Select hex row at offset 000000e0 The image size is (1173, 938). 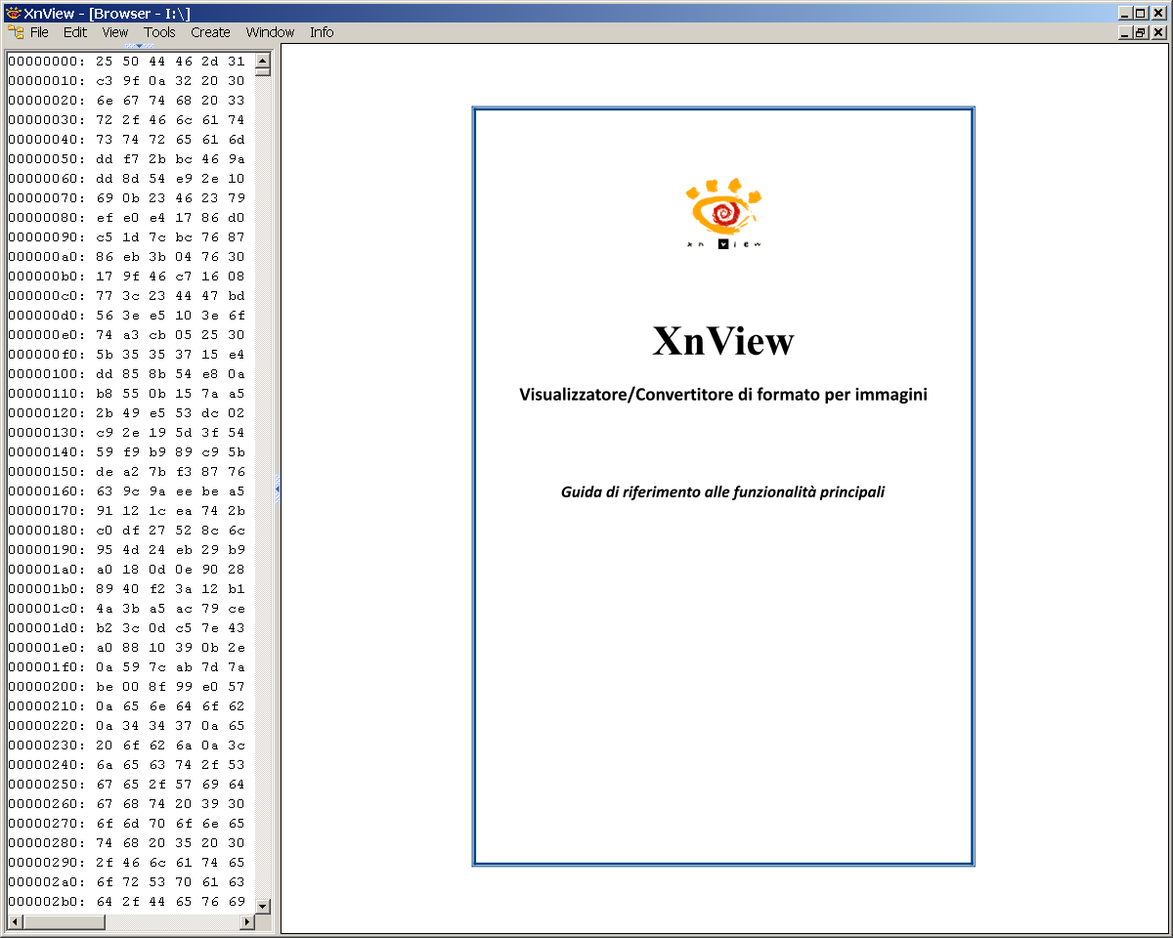point(127,334)
